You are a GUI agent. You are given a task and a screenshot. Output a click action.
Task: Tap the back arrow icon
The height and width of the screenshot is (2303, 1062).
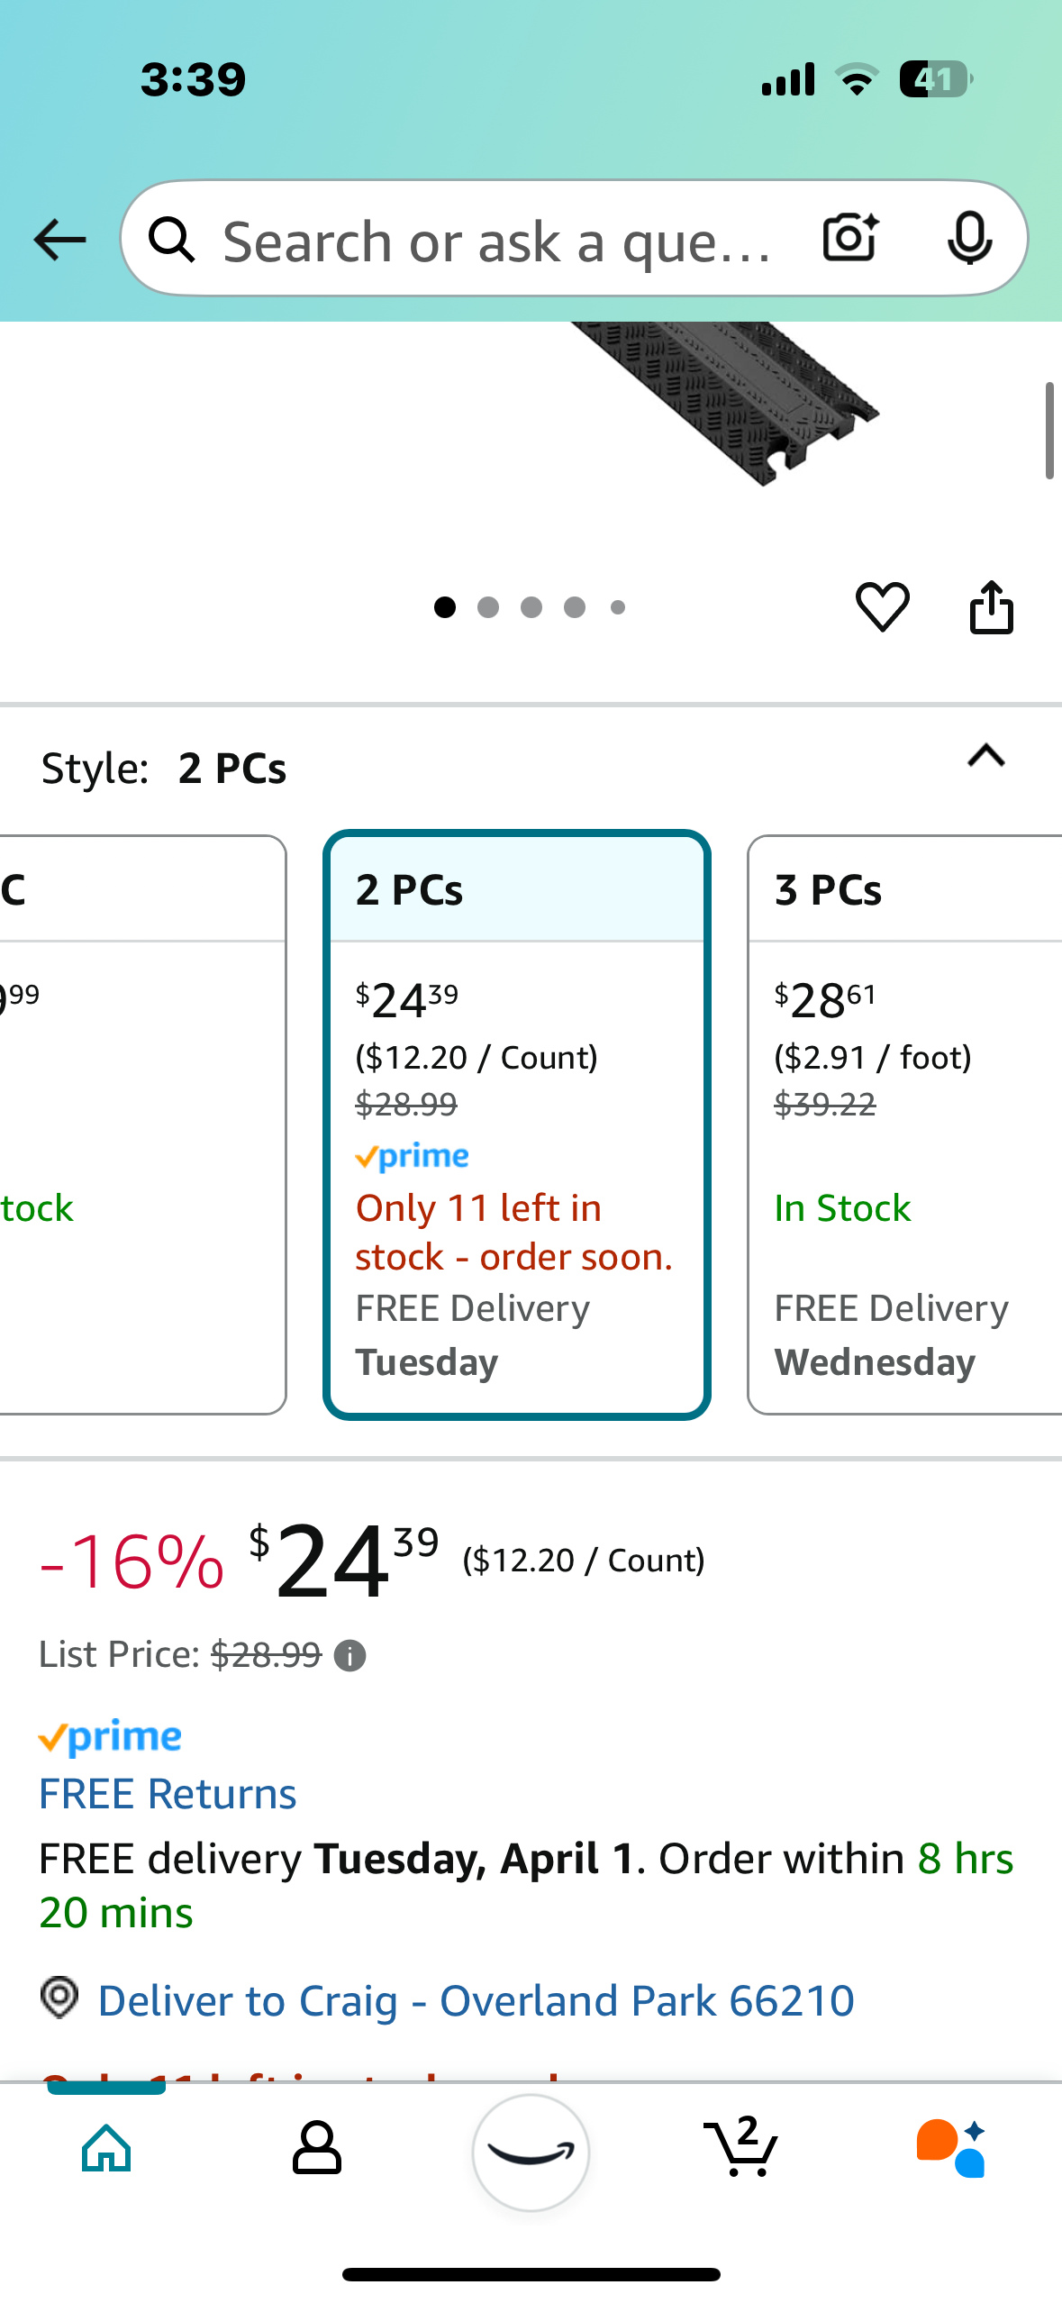tap(59, 240)
